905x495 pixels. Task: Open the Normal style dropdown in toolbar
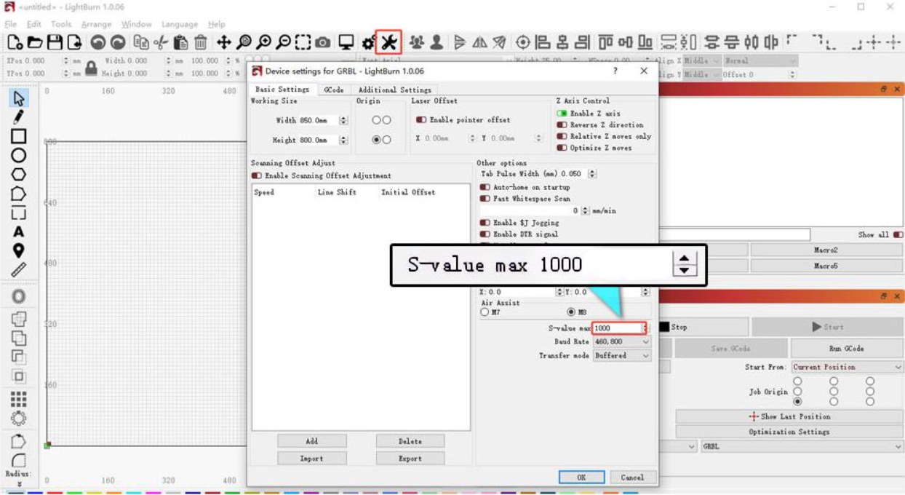(760, 61)
